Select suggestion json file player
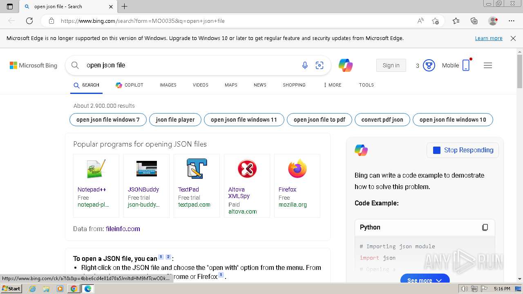Image resolution: width=523 pixels, height=294 pixels. tap(175, 120)
